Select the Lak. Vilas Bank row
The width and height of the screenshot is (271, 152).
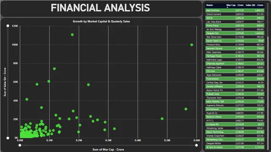[x=235, y=22]
